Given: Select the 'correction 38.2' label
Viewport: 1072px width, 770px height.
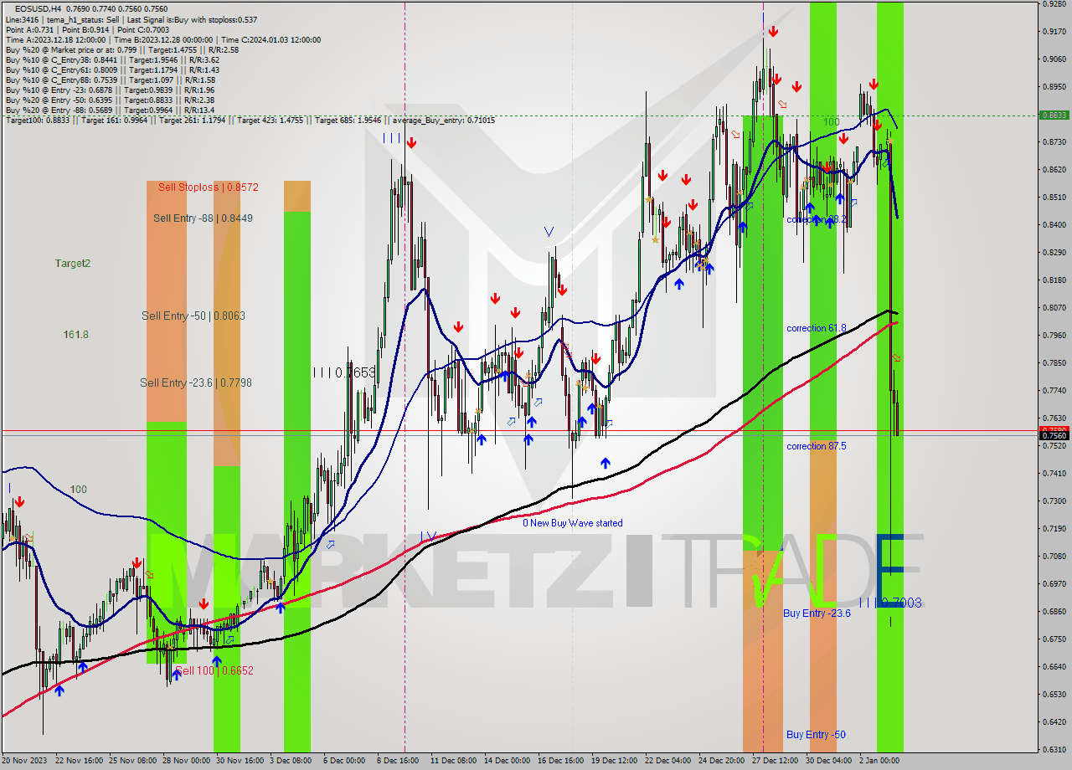Looking at the screenshot, I should (817, 219).
